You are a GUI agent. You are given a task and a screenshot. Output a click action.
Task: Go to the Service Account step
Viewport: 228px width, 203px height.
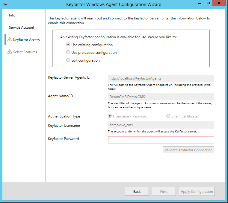coord(22,28)
